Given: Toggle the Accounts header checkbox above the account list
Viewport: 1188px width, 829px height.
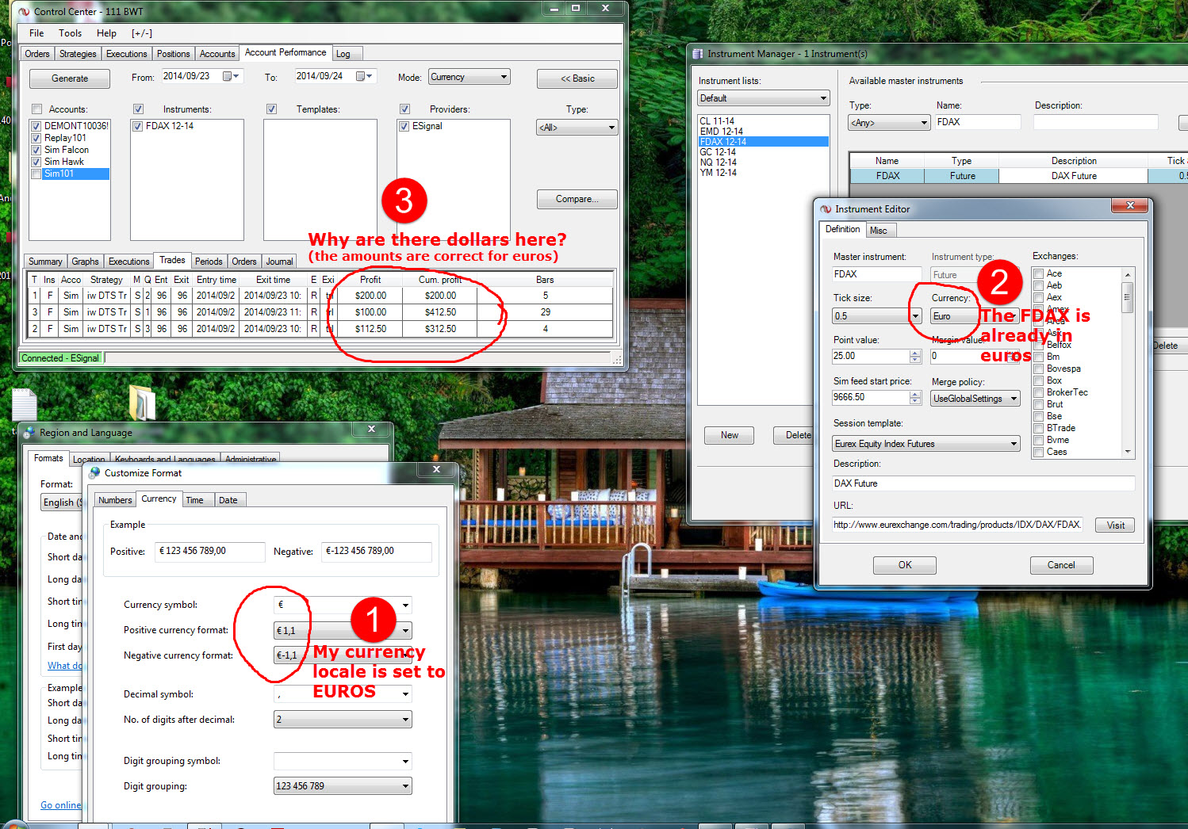Looking at the screenshot, I should [36, 109].
